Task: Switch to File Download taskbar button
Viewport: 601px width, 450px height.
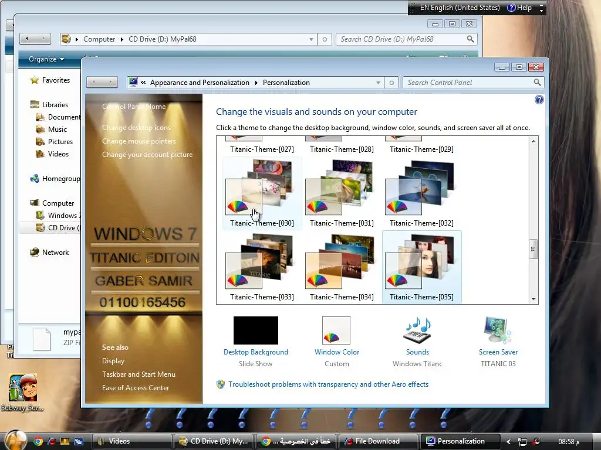Action: [x=377, y=441]
